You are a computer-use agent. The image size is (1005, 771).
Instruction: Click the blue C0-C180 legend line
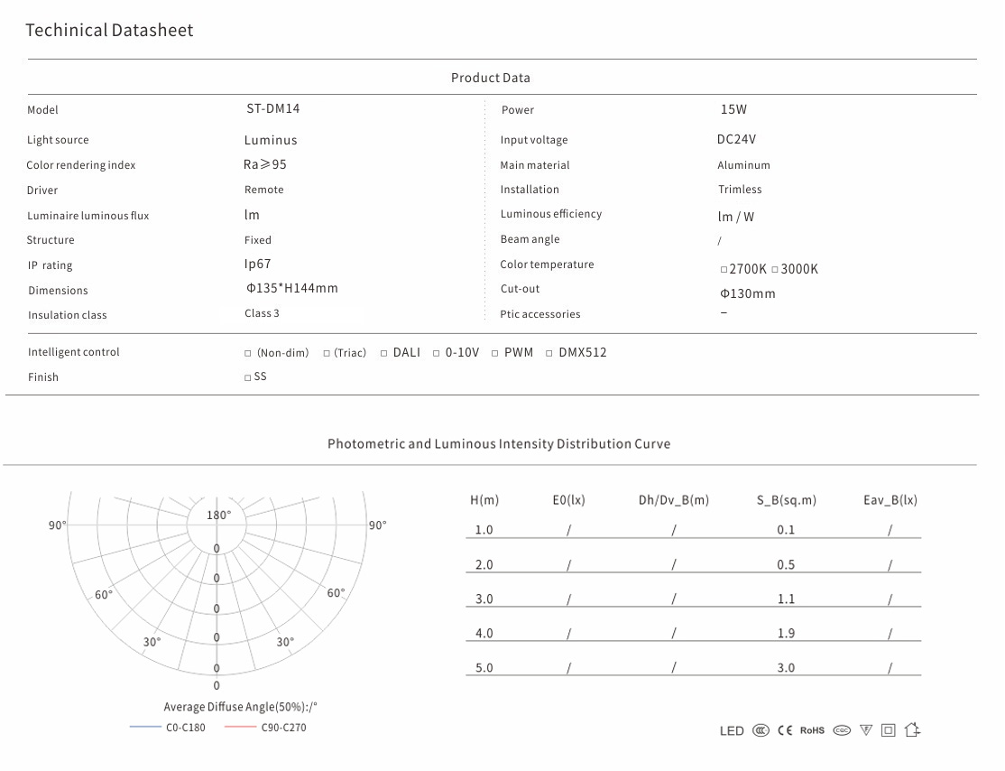pos(144,728)
